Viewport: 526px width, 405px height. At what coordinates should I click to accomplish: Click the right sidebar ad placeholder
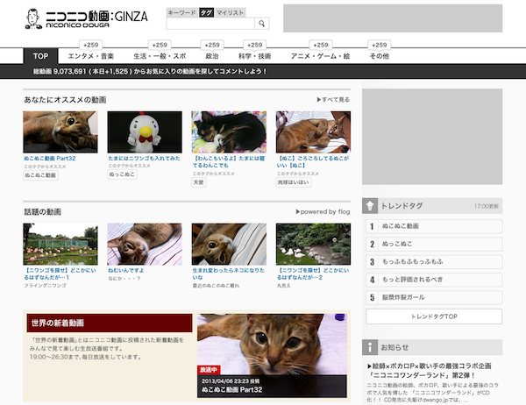pyautogui.click(x=432, y=137)
